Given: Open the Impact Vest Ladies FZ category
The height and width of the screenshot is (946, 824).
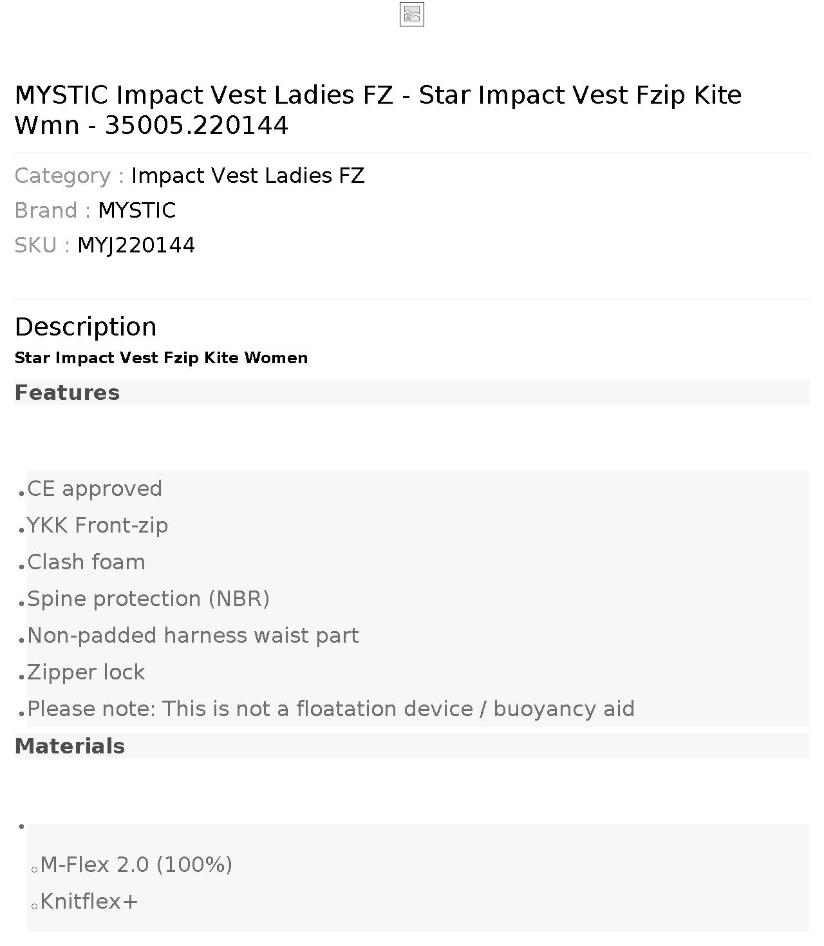Looking at the screenshot, I should point(248,176).
